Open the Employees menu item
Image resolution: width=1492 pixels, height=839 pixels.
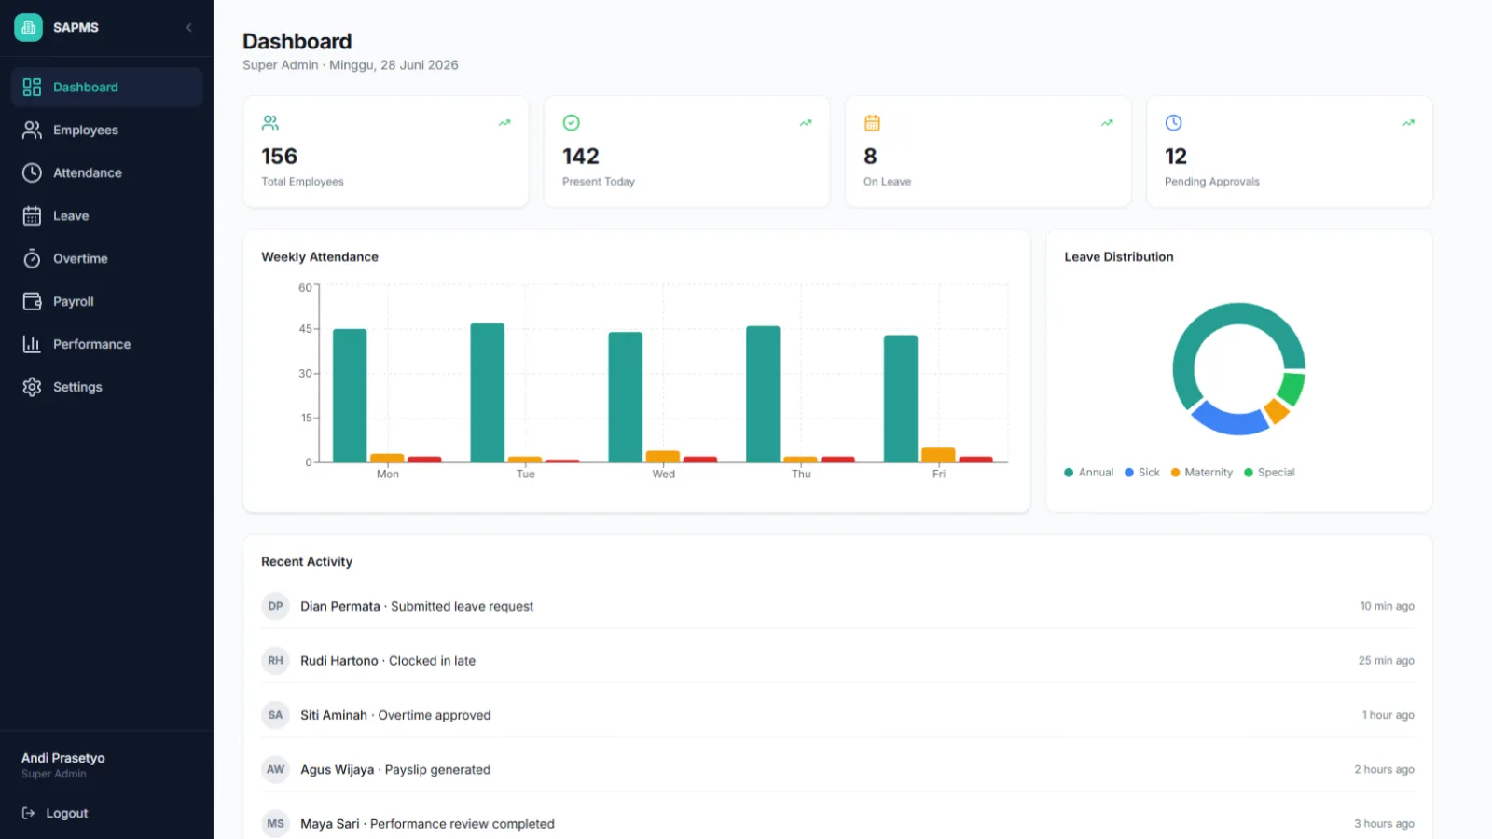click(x=107, y=130)
